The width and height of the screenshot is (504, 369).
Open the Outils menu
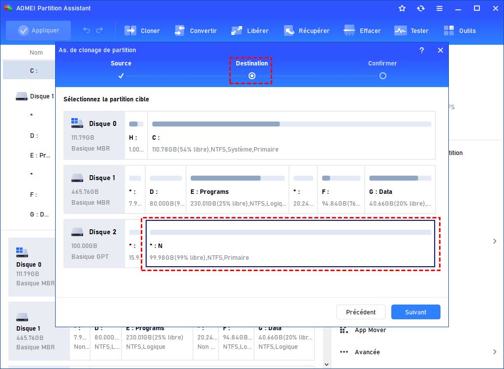[460, 31]
